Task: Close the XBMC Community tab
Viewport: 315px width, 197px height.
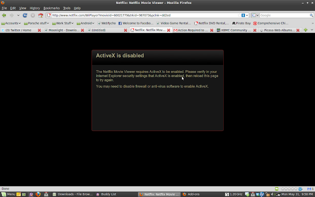Action: point(255,30)
